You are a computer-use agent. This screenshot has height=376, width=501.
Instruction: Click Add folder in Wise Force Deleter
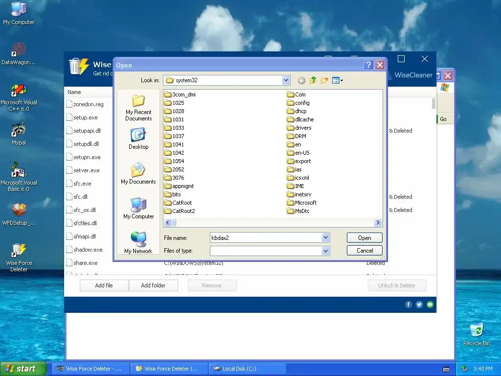153,285
